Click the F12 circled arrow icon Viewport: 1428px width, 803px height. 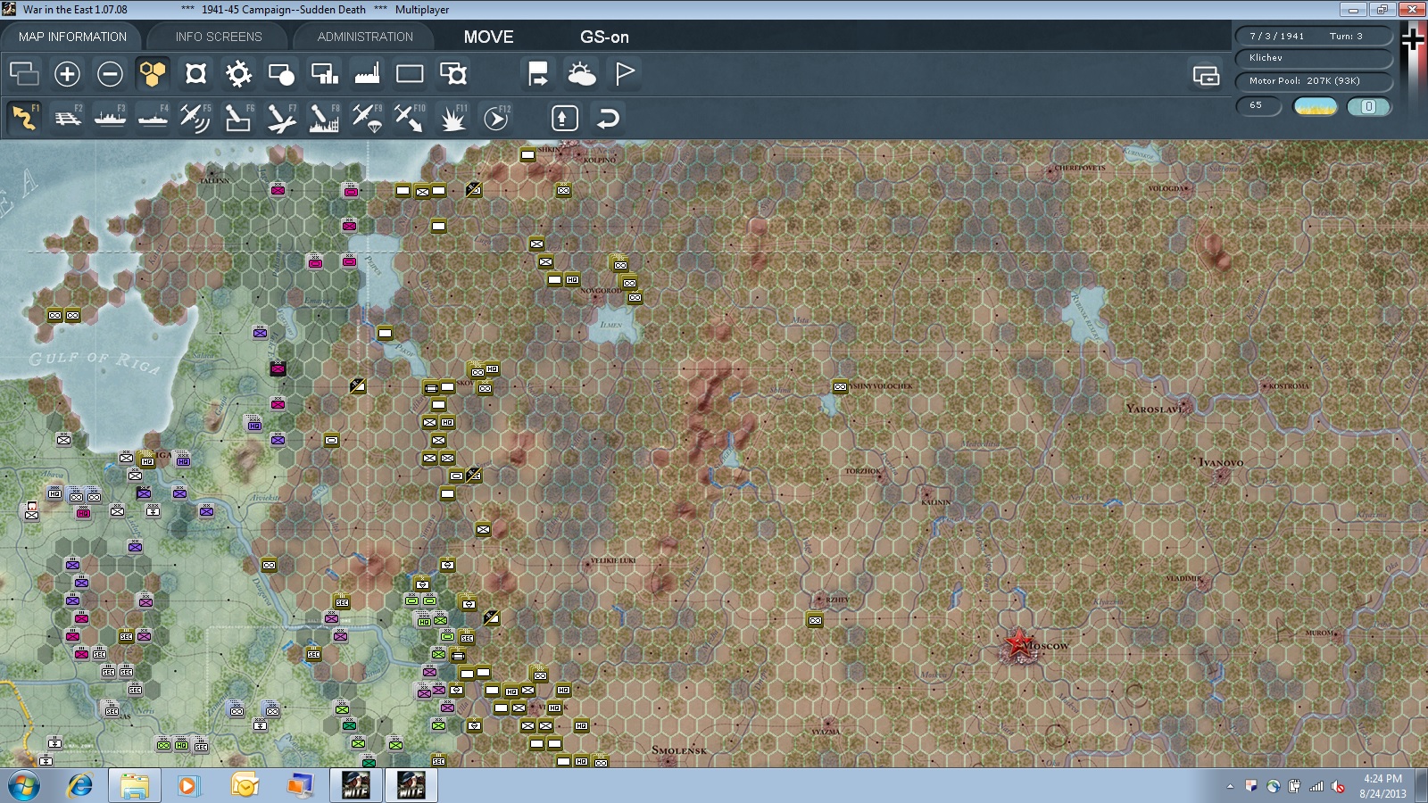pos(496,118)
